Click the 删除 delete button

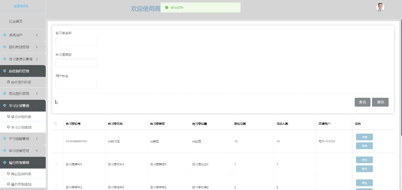click(380, 102)
